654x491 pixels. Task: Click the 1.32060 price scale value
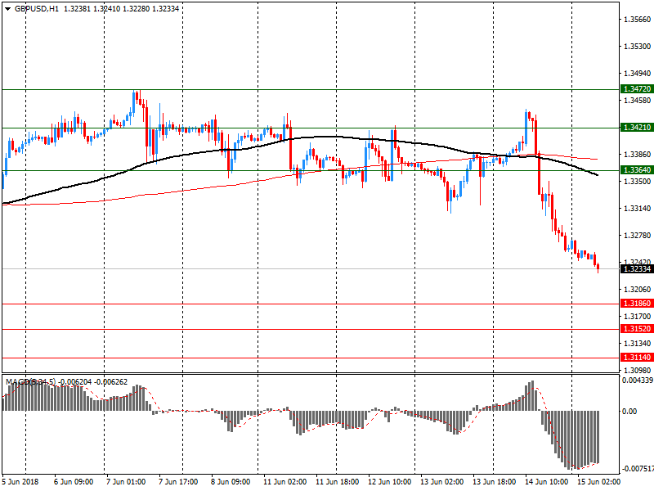637,290
